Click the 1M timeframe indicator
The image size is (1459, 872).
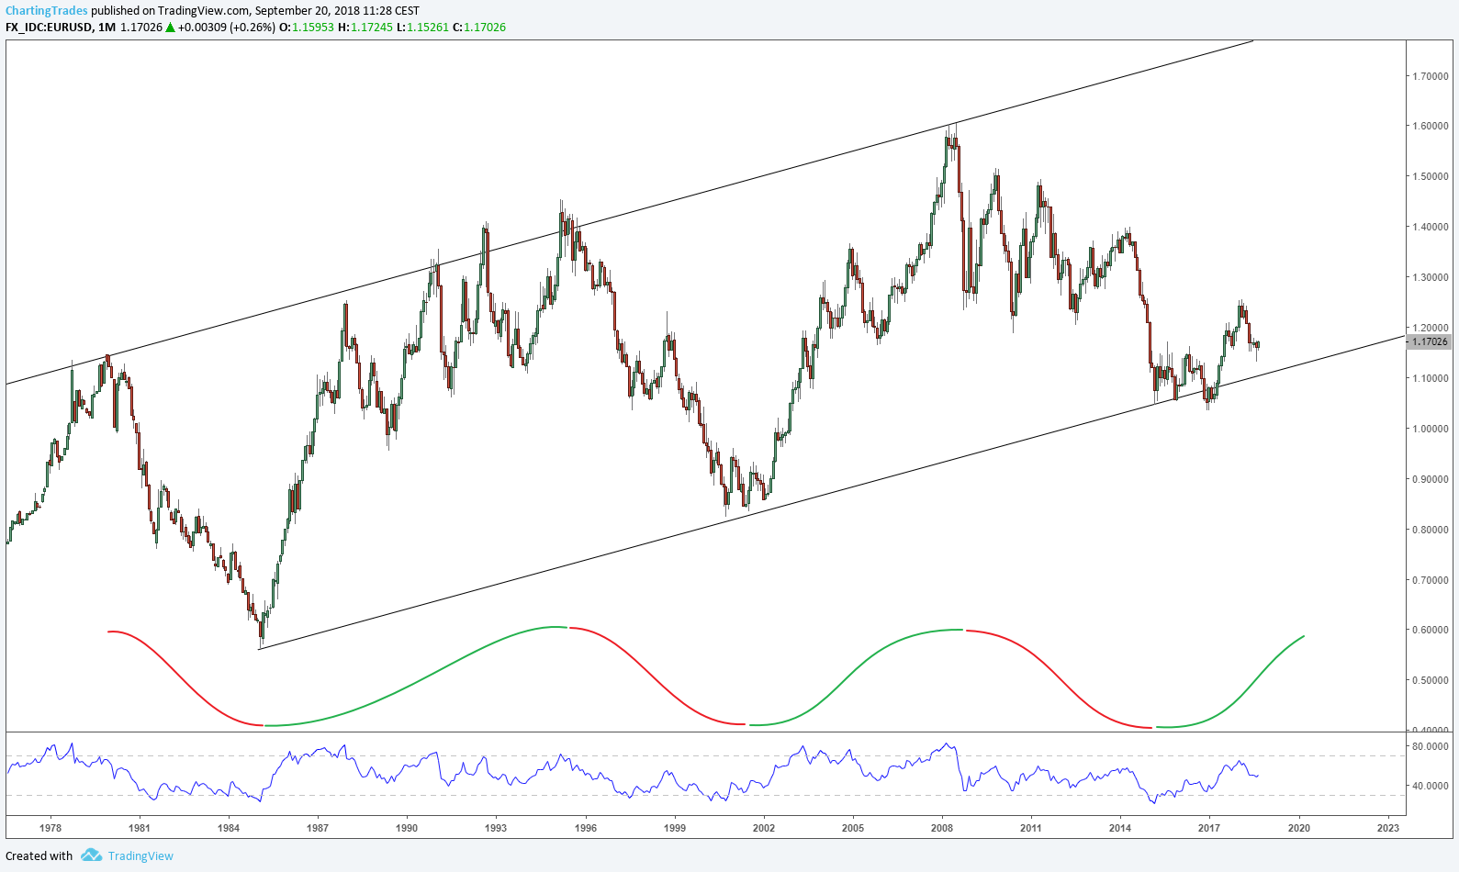(x=107, y=28)
